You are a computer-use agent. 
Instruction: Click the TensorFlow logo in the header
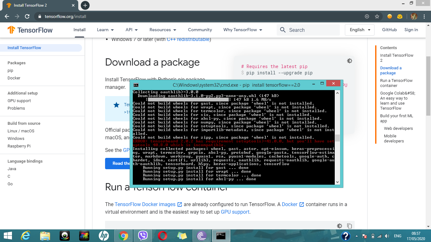coord(30,30)
